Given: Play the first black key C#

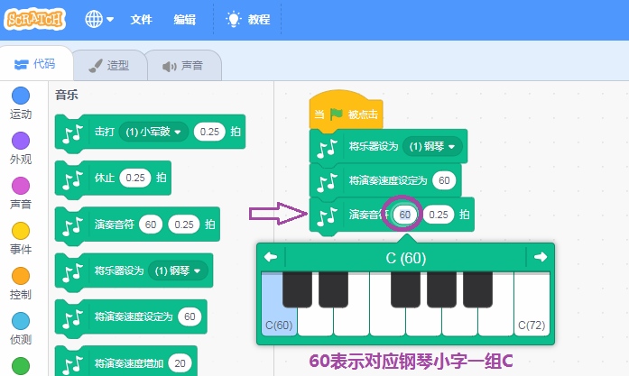Looking at the screenshot, I should [297, 289].
